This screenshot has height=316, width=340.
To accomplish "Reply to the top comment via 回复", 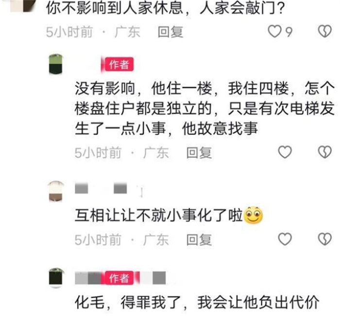I will coord(170,32).
